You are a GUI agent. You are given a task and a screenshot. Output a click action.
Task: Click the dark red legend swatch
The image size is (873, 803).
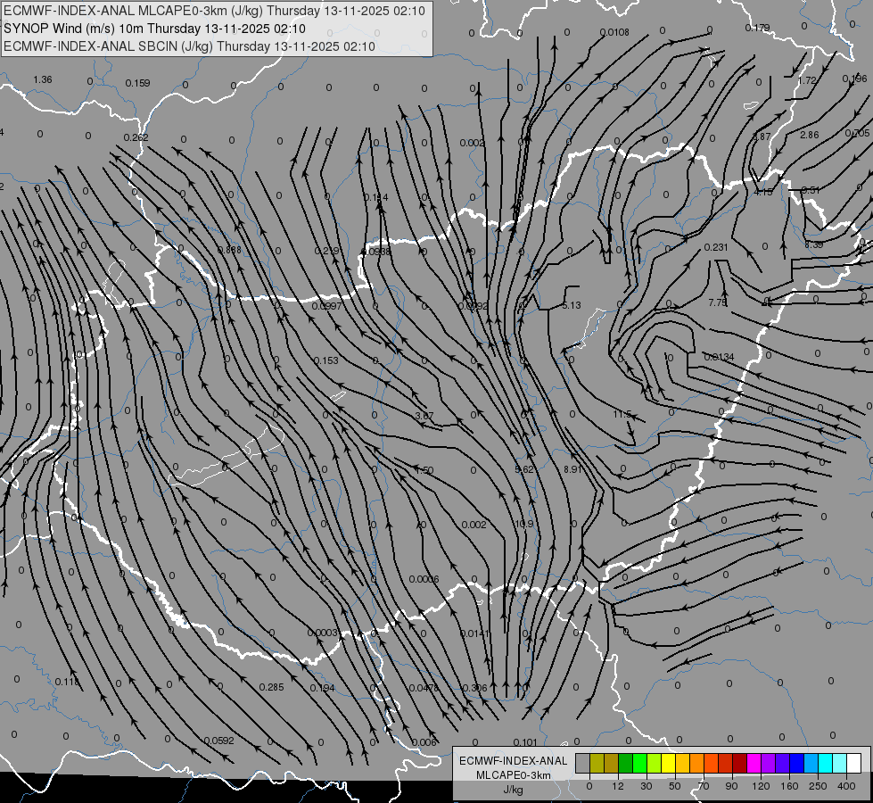point(740,763)
